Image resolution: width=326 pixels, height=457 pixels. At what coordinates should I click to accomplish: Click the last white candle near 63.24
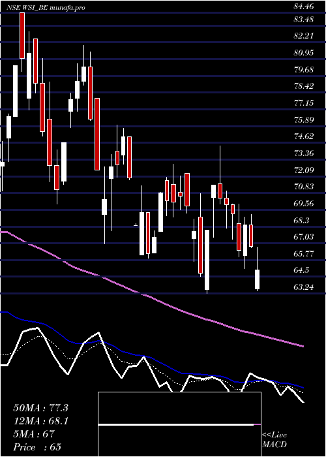(x=258, y=279)
